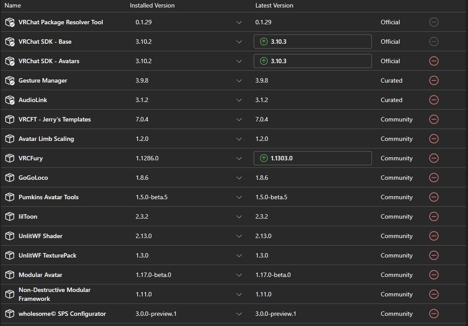Click package icon of VRChat SDK - Base

[10, 42]
